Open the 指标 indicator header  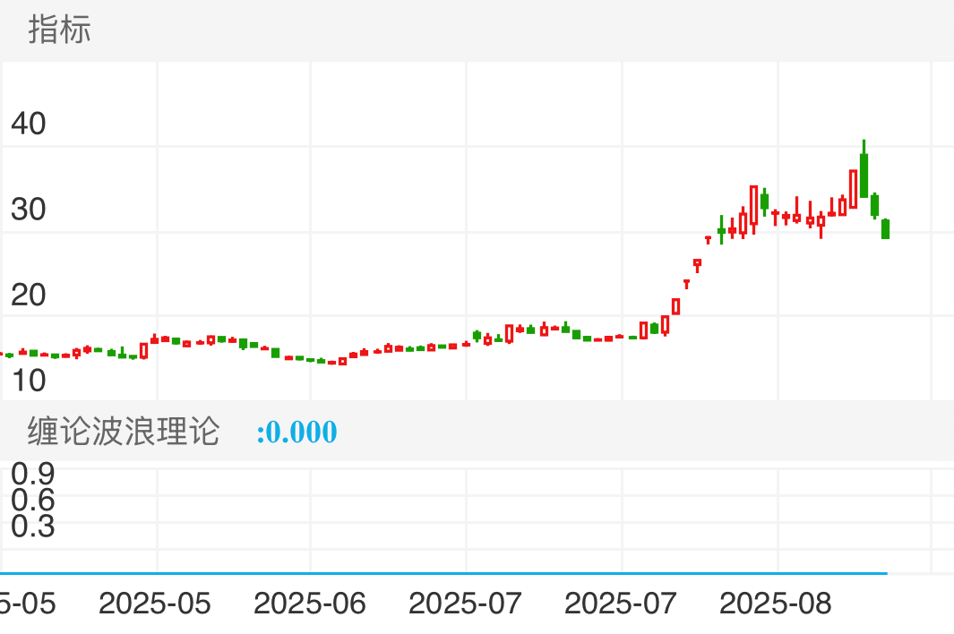[59, 30]
